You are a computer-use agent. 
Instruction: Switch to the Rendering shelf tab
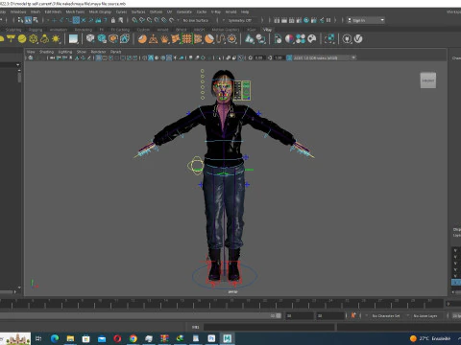(x=84, y=30)
